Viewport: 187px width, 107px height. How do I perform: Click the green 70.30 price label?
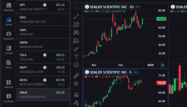coord(162,19)
